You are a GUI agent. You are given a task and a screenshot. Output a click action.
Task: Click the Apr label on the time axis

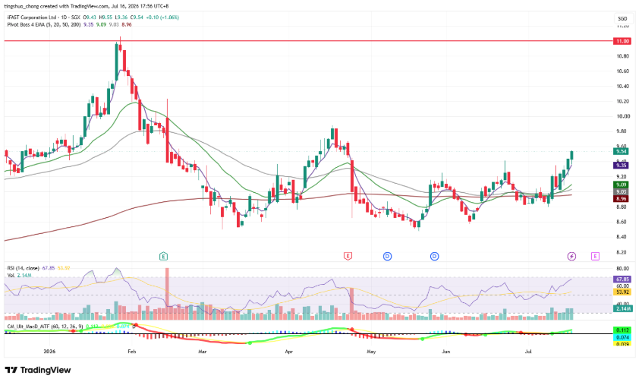click(289, 352)
